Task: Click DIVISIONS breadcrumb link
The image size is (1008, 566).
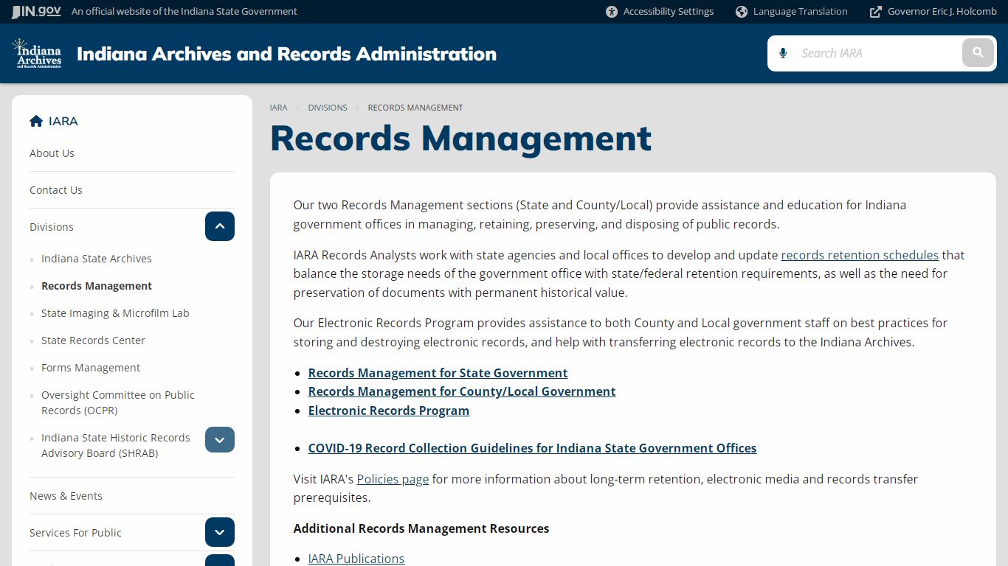Action: pyautogui.click(x=328, y=108)
